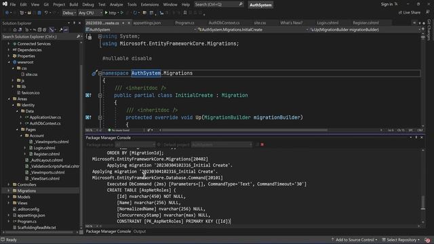Click Package Manager settings gear icon
434x244 pixels.
[x=159, y=144]
